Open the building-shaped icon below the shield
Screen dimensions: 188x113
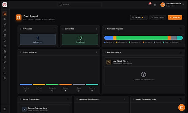click(5, 46)
